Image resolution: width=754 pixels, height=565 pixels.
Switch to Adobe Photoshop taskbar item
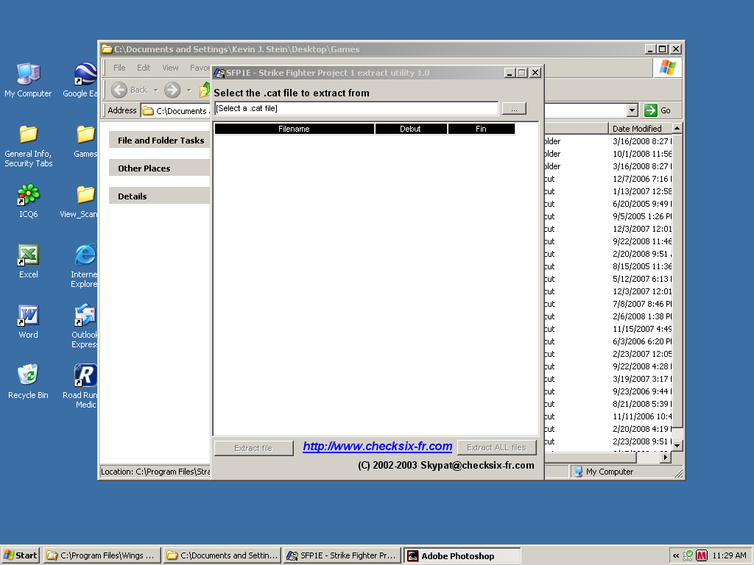tap(462, 555)
